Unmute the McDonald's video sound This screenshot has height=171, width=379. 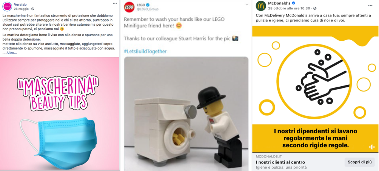[372, 147]
